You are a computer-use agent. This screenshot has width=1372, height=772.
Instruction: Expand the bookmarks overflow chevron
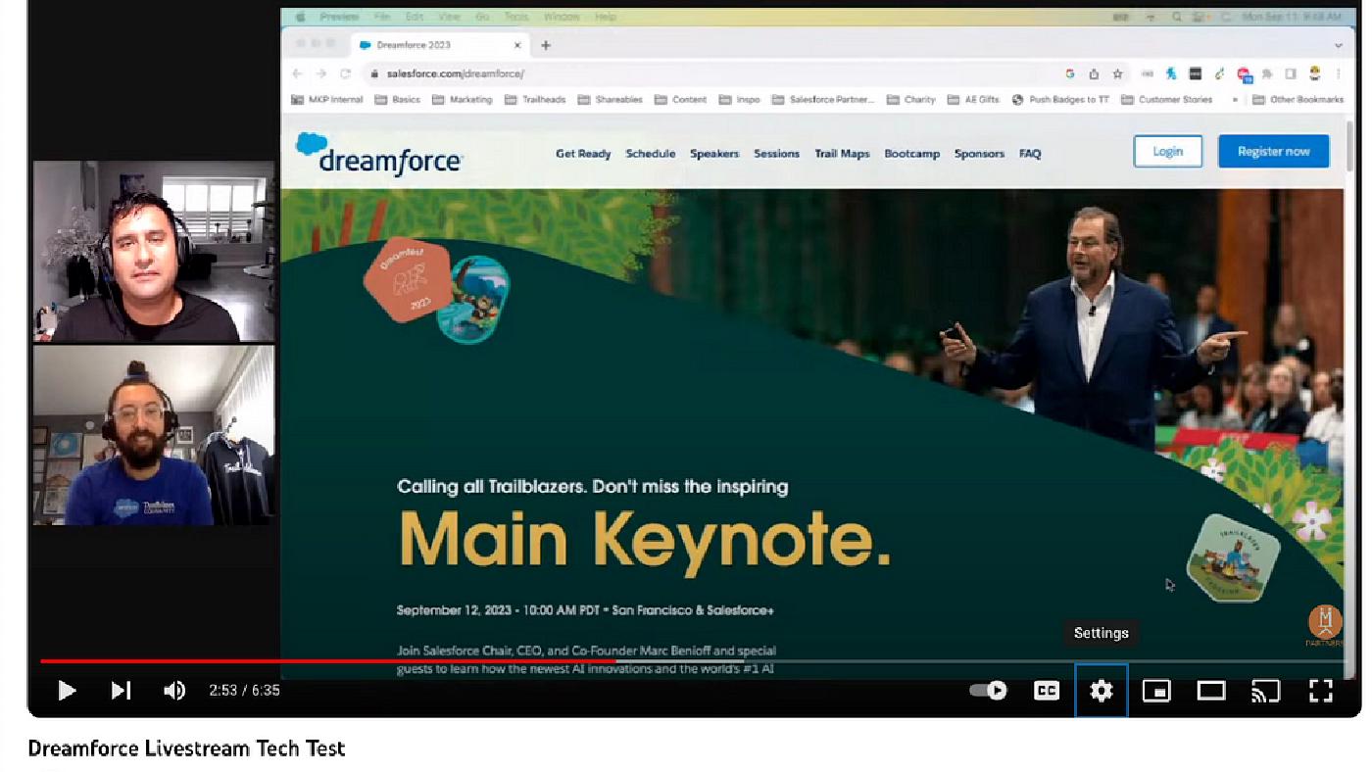(x=1237, y=99)
